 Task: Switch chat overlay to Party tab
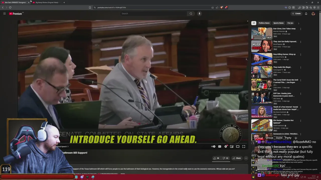[x=288, y=138]
